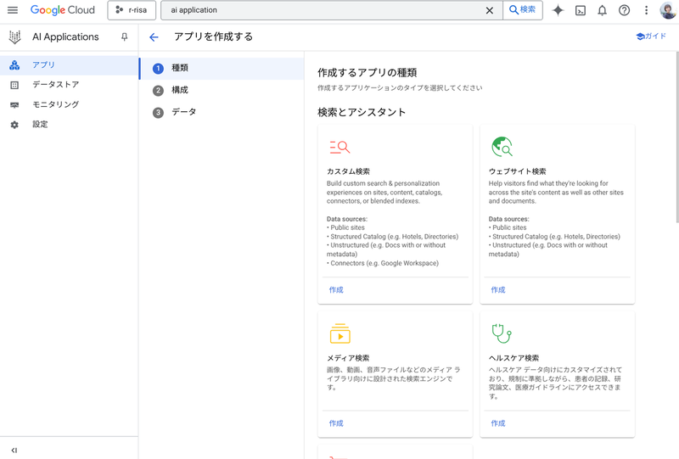679x459 pixels.
Task: Select step 1 種類
Action: (222, 69)
